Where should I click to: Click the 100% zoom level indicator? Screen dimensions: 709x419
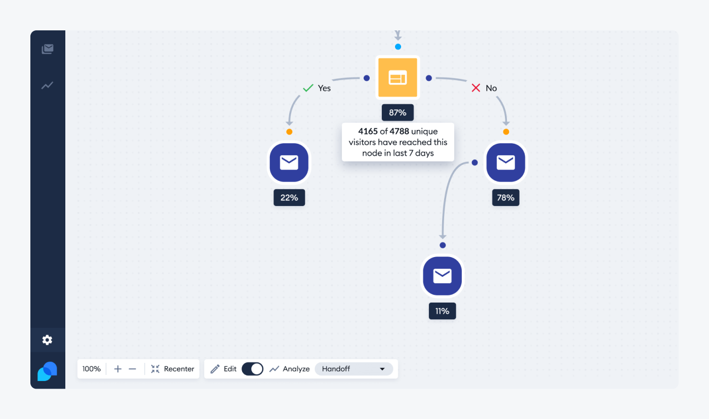coord(92,369)
